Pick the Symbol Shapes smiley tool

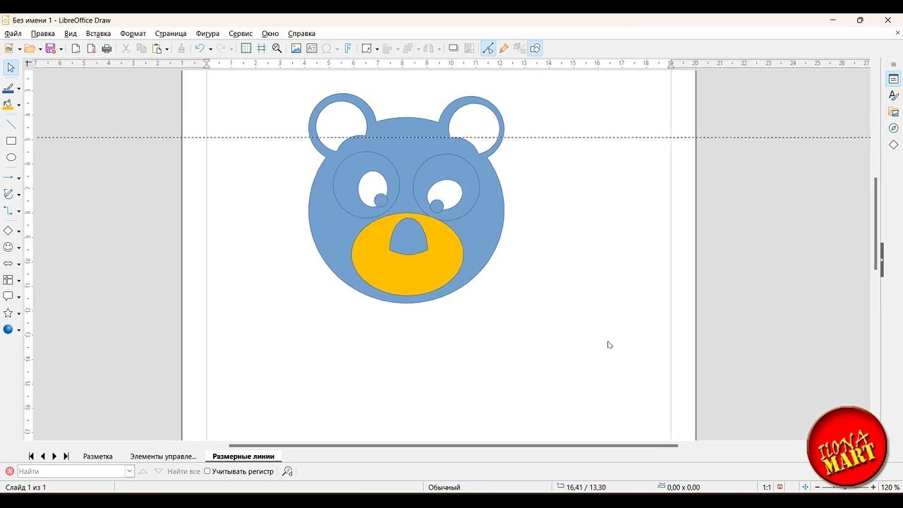click(8, 248)
